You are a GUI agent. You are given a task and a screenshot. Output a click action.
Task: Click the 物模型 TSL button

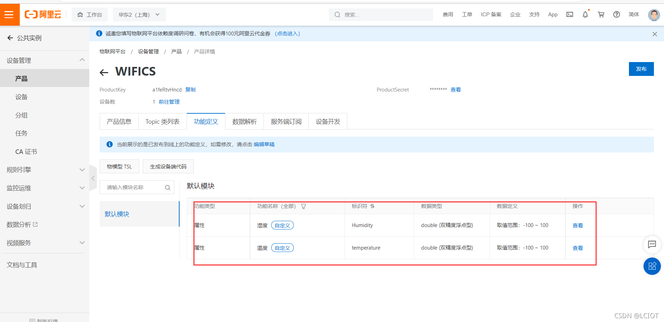[x=119, y=166]
